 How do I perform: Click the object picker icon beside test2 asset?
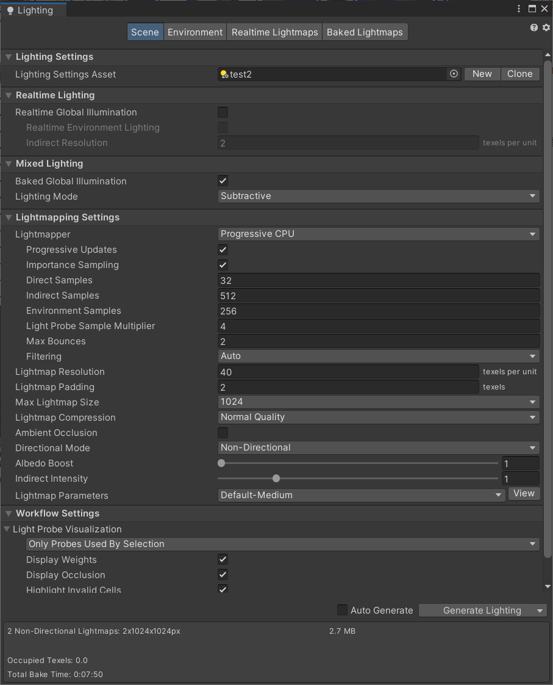(x=453, y=73)
